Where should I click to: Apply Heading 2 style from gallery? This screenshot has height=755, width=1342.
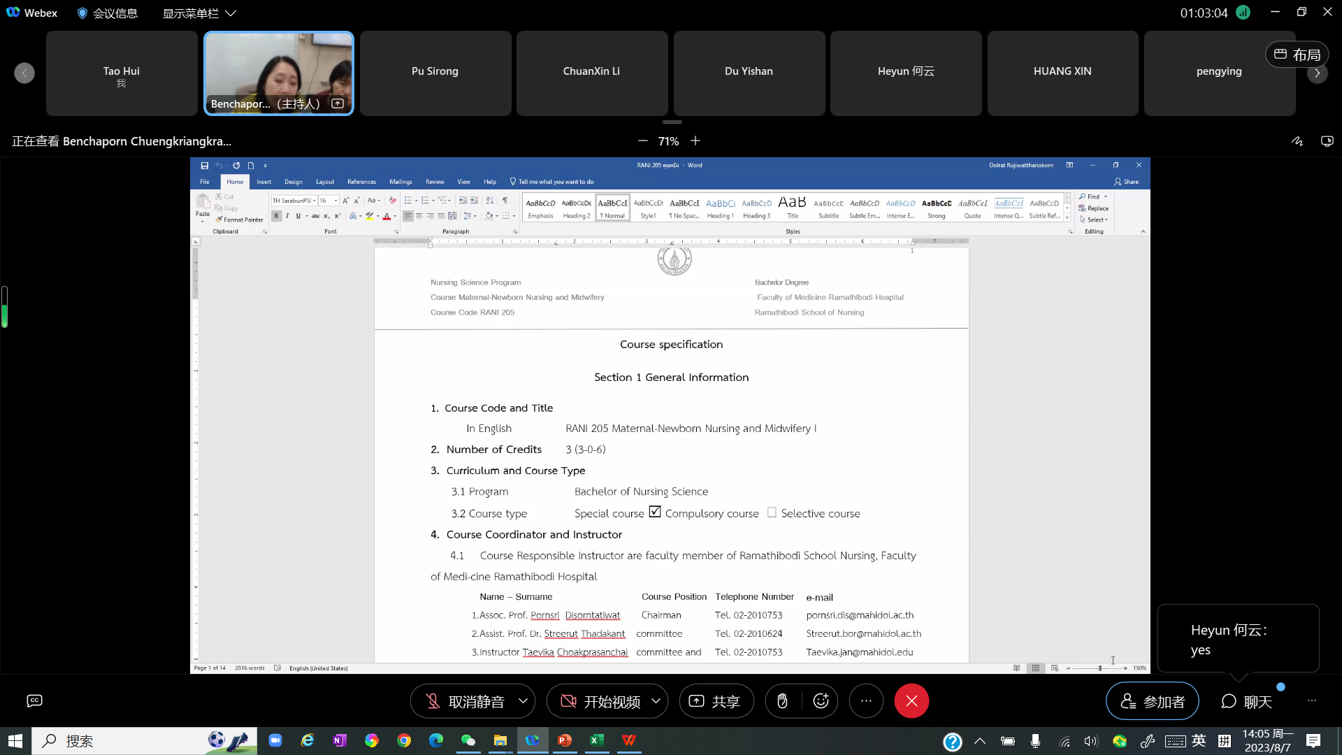pos(577,208)
